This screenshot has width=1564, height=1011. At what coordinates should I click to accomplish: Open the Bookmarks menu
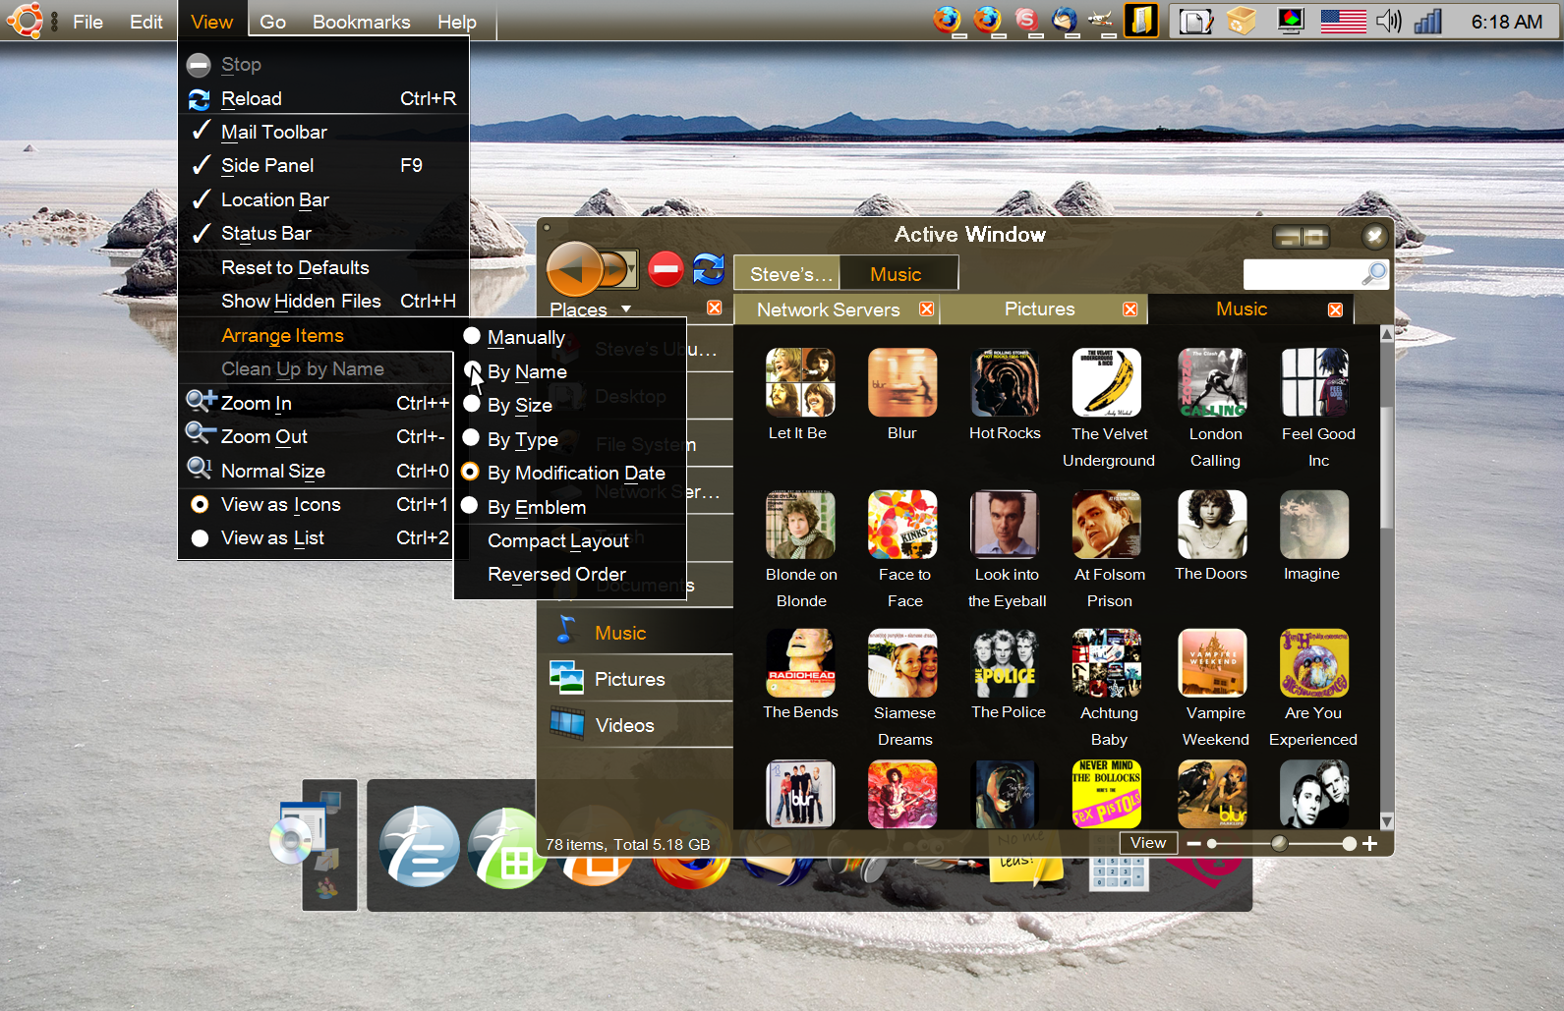pyautogui.click(x=362, y=22)
